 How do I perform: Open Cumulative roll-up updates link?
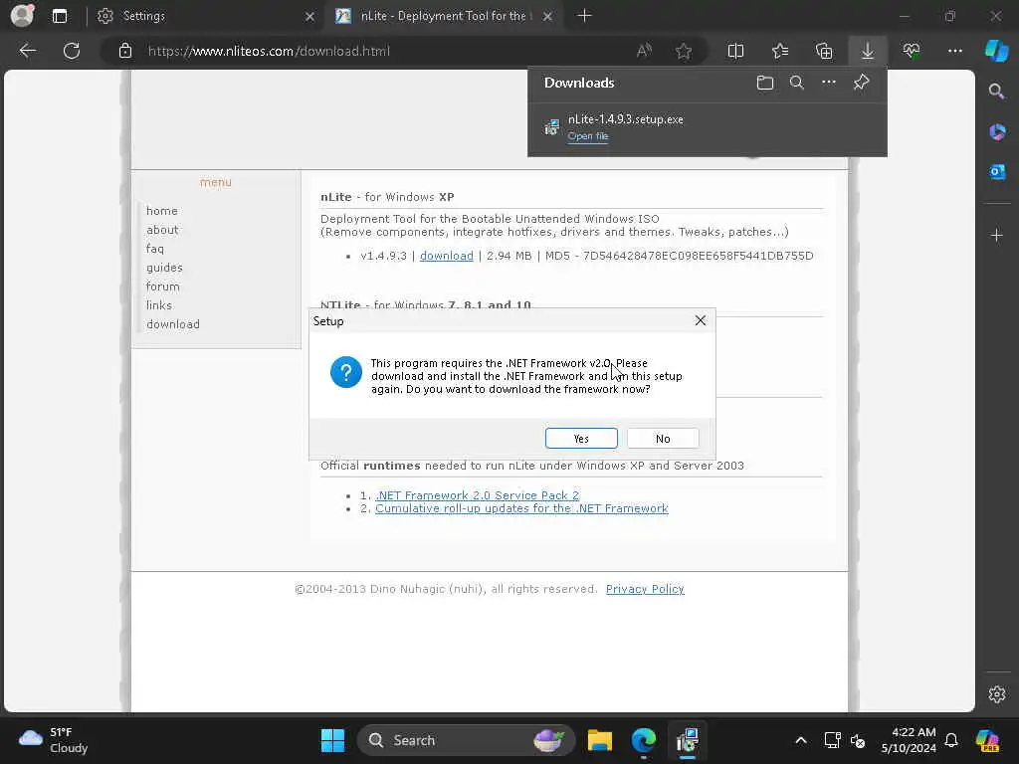521,508
